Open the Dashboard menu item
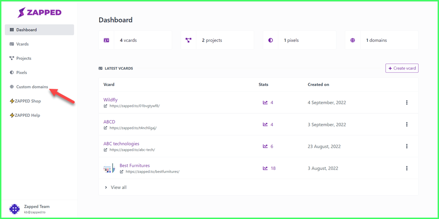This screenshot has height=219, width=439. pyautogui.click(x=40, y=29)
